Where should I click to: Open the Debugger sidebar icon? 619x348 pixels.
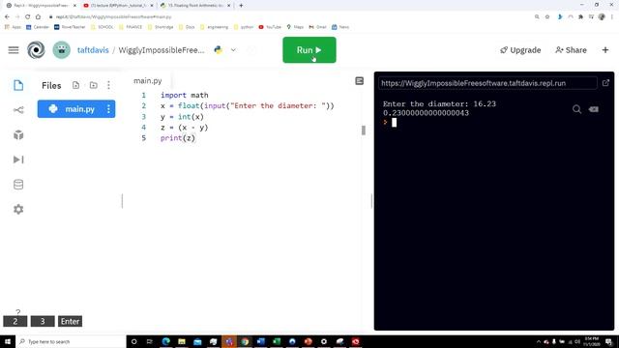pos(18,159)
